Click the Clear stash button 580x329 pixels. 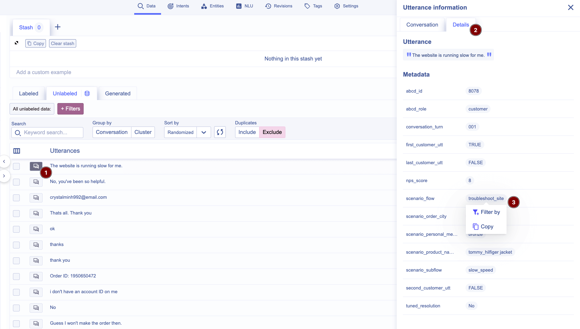[62, 44]
